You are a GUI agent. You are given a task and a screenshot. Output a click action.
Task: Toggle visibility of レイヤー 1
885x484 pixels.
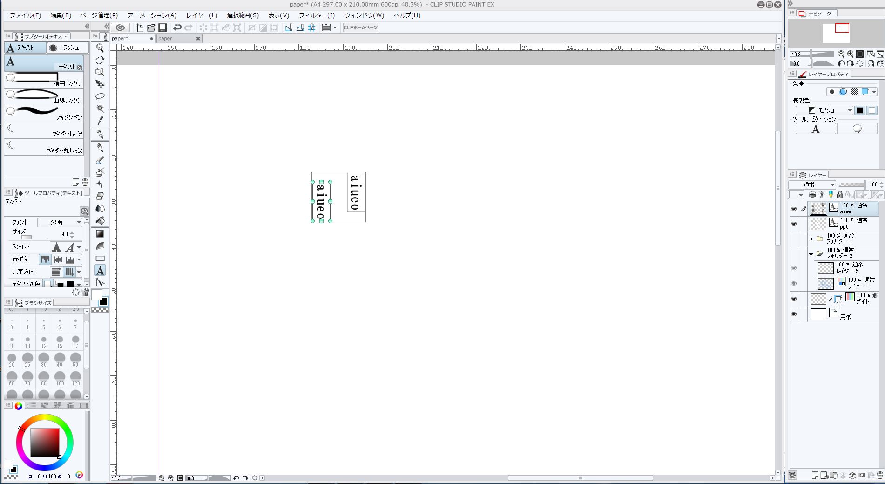coord(794,283)
